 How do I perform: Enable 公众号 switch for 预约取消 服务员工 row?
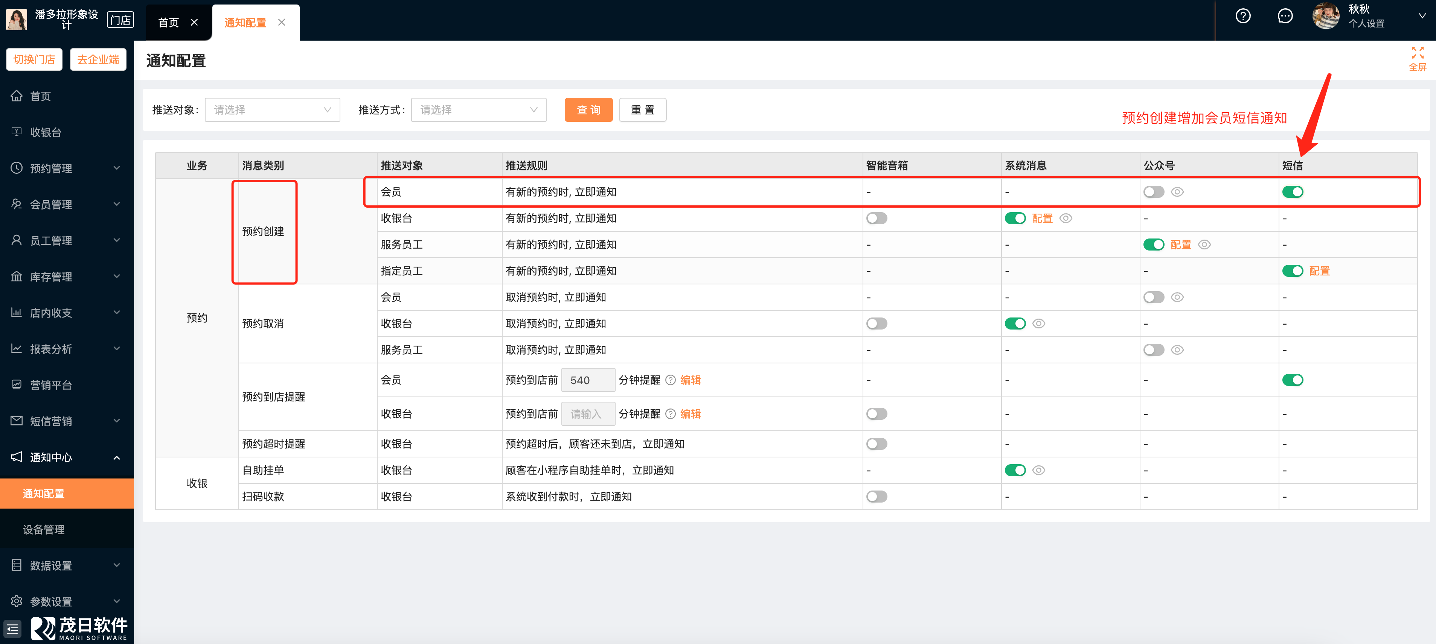coord(1153,350)
